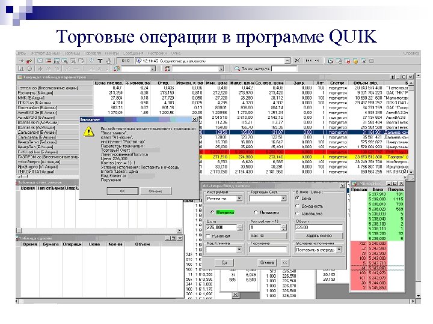Click the yellow icon in right toolbar group
433x324 pixels.
[355, 61]
